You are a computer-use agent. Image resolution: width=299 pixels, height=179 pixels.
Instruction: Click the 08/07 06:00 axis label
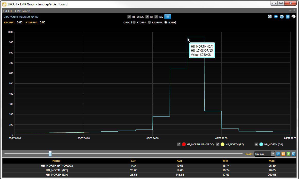(15, 138)
